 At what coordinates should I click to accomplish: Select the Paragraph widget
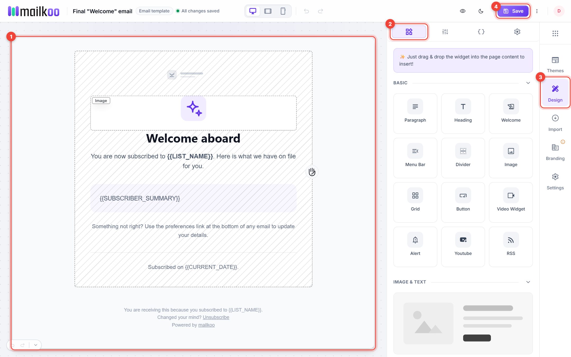pyautogui.click(x=415, y=113)
